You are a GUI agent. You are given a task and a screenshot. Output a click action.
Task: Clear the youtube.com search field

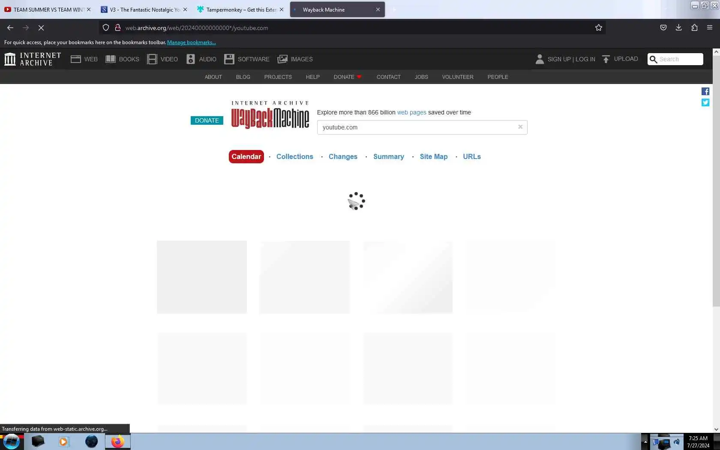pos(520,127)
